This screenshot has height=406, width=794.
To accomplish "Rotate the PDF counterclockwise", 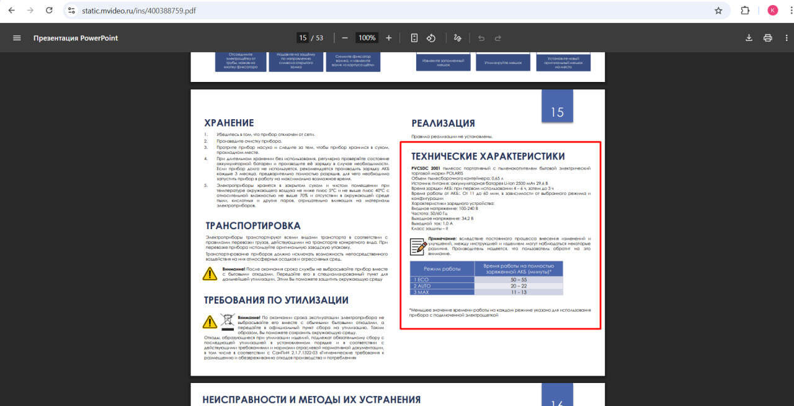I will coord(431,38).
